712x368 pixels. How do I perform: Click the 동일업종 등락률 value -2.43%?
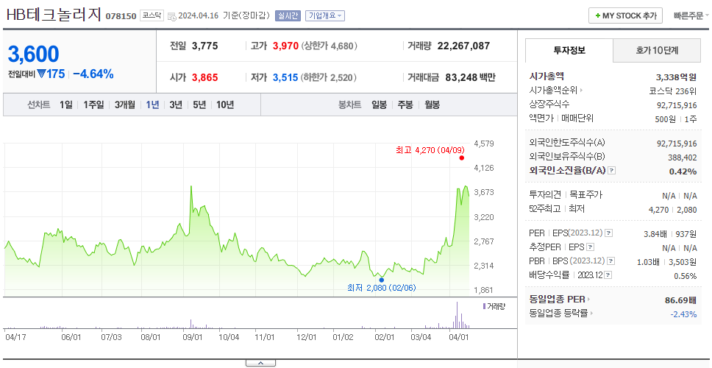(683, 314)
